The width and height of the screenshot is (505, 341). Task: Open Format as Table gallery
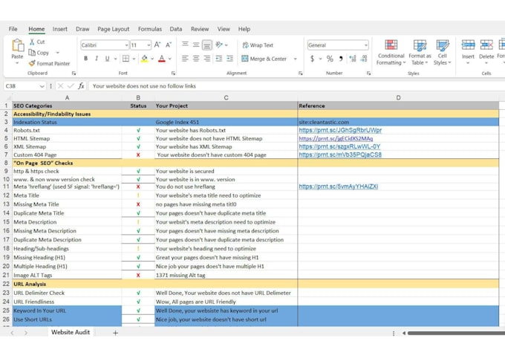coord(420,53)
